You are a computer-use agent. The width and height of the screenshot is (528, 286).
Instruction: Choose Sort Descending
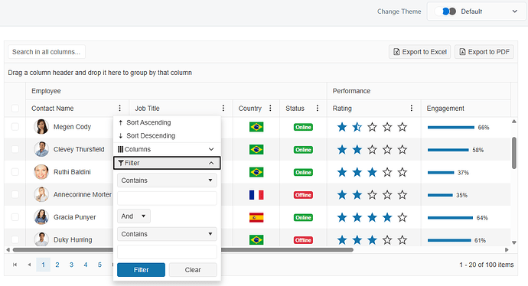167,135
